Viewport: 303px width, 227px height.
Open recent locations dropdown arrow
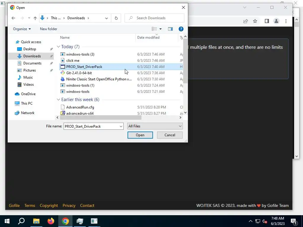coord(29,18)
